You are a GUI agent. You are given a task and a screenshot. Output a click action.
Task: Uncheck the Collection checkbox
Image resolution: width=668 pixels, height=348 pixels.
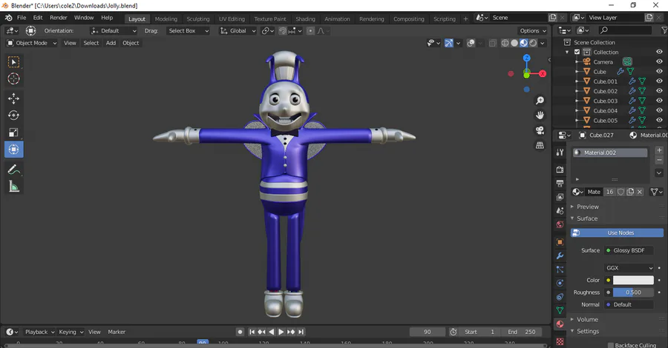coord(577,52)
